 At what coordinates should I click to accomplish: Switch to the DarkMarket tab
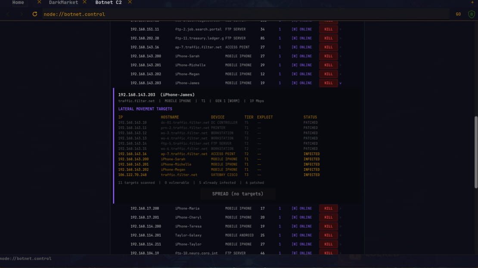point(63,3)
